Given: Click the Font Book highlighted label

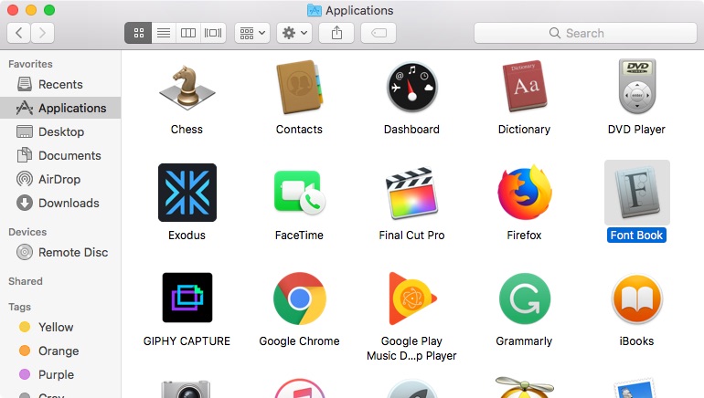Looking at the screenshot, I should click(x=636, y=236).
